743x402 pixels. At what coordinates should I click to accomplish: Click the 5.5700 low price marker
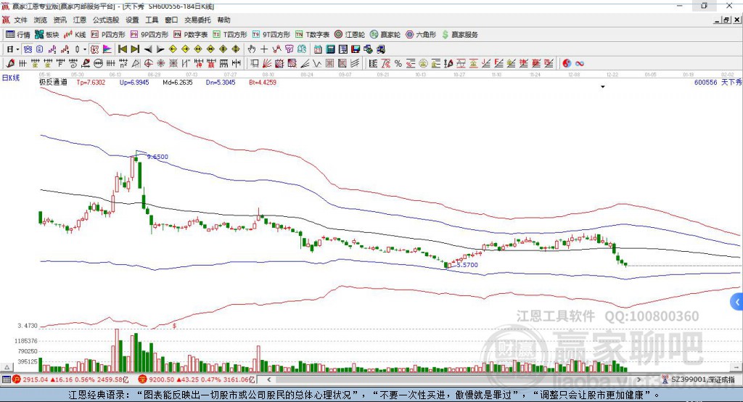coord(468,265)
